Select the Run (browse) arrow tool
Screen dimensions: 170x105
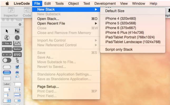(x=7, y=31)
